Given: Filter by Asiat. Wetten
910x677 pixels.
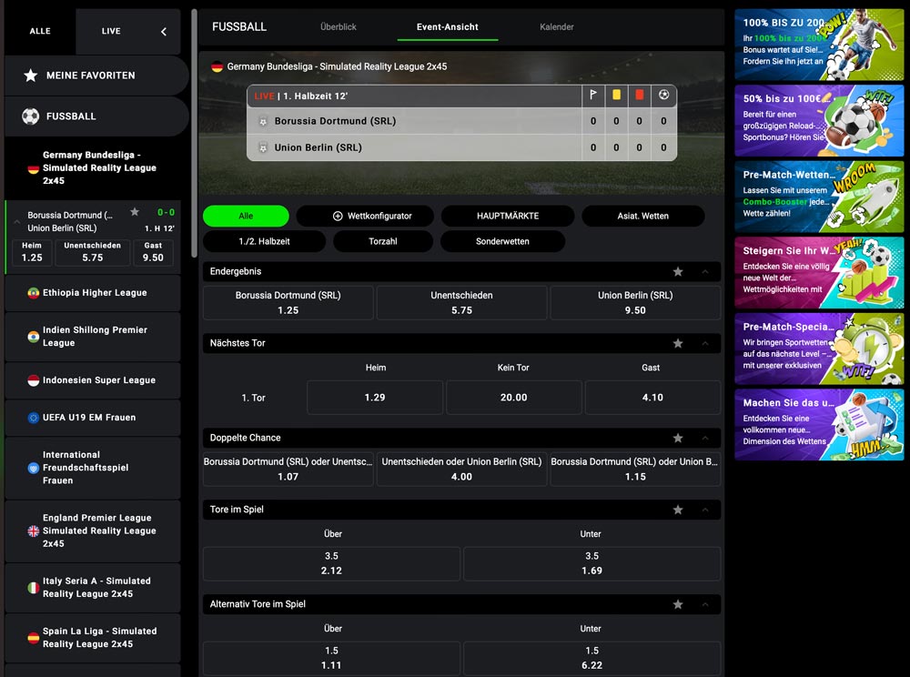Looking at the screenshot, I should pyautogui.click(x=643, y=216).
